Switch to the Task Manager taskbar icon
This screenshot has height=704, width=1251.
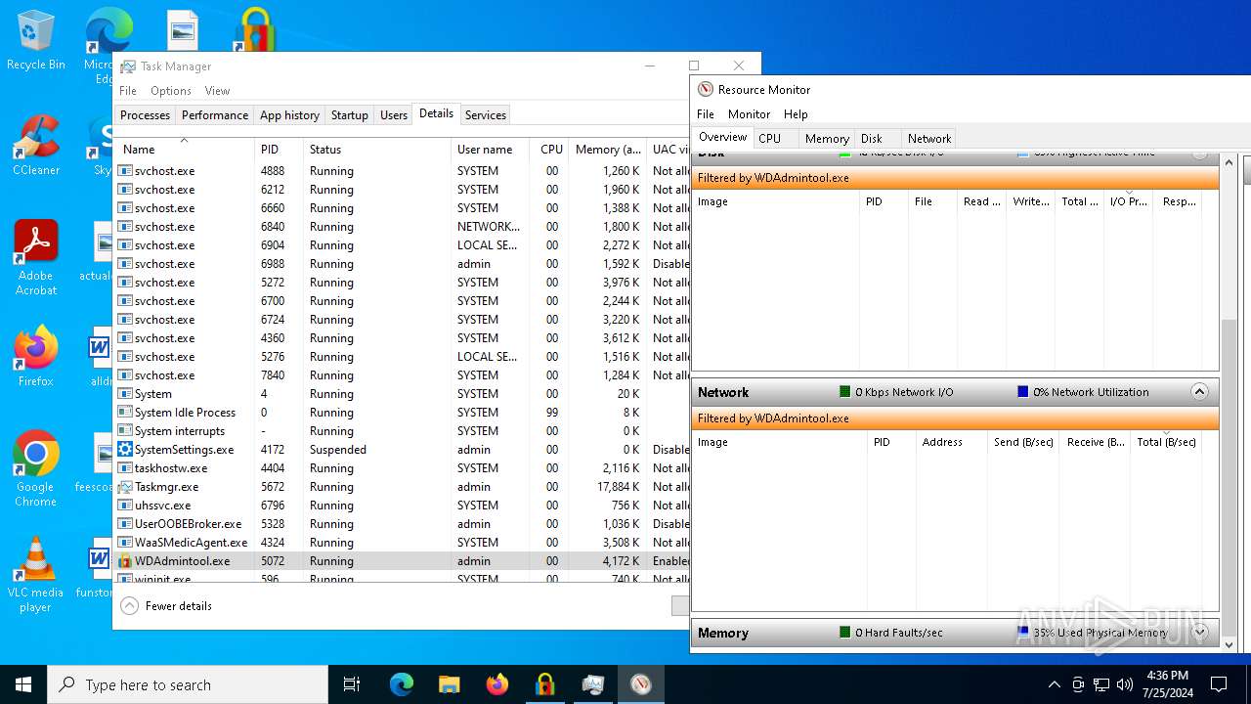coord(592,684)
